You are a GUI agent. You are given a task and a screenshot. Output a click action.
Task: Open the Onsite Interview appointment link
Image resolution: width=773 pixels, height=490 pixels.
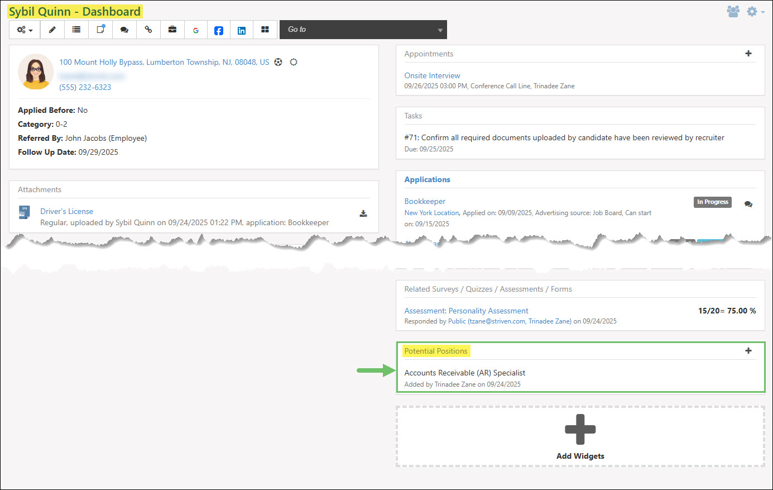click(432, 75)
